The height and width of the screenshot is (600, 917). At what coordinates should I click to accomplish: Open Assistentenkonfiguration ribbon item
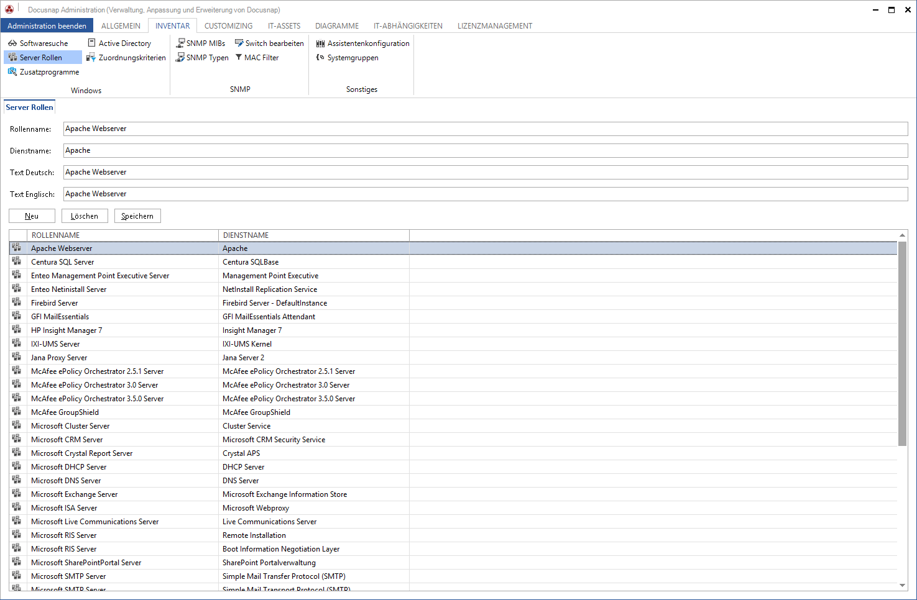[x=363, y=43]
